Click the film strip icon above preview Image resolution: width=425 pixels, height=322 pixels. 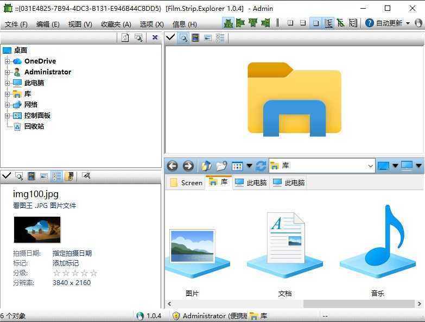[195, 37]
